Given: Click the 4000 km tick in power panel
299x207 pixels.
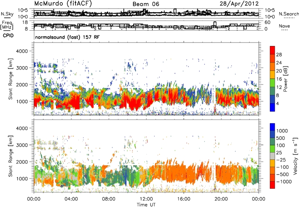Looking at the screenshot, I should [22, 51].
